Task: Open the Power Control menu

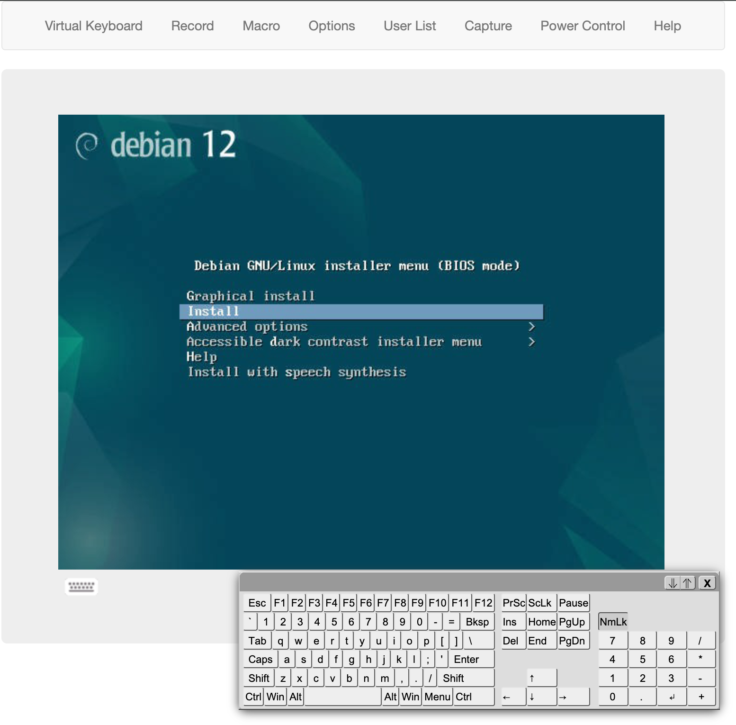Action: pos(583,26)
